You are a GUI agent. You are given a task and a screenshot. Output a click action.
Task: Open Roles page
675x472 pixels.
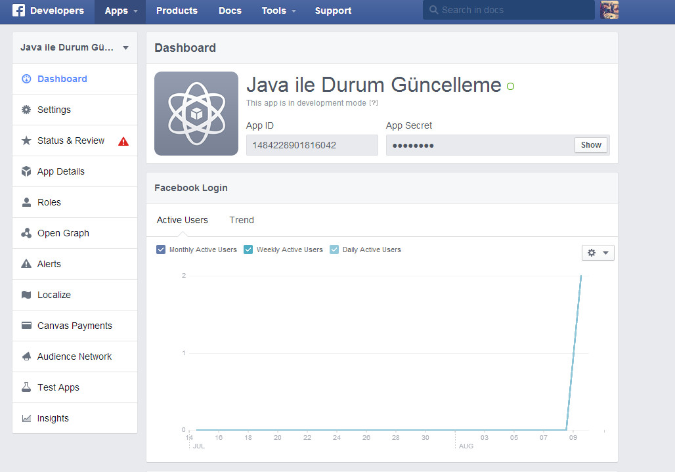click(x=75, y=202)
